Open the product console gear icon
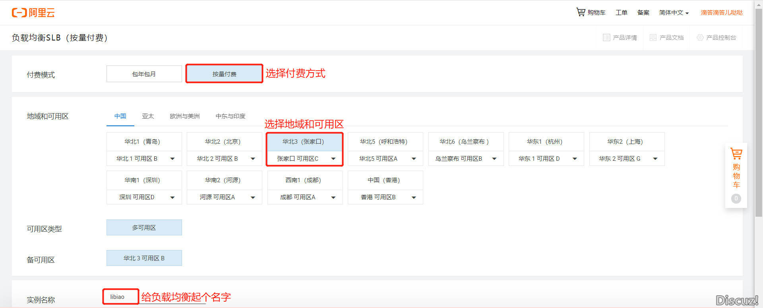 [x=700, y=38]
